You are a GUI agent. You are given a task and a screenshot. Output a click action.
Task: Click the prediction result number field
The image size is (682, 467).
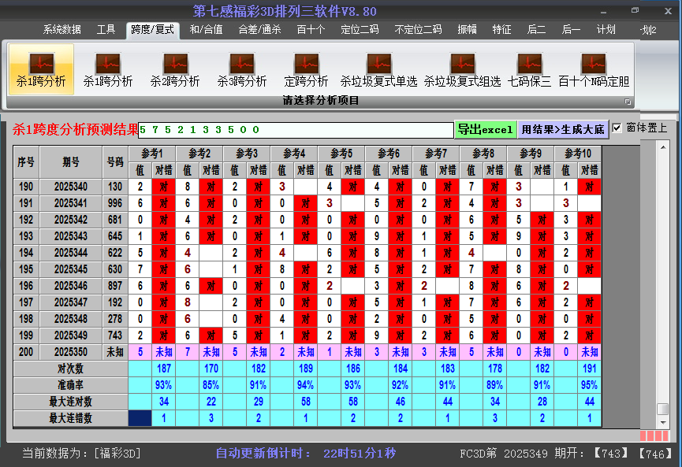[x=296, y=129]
